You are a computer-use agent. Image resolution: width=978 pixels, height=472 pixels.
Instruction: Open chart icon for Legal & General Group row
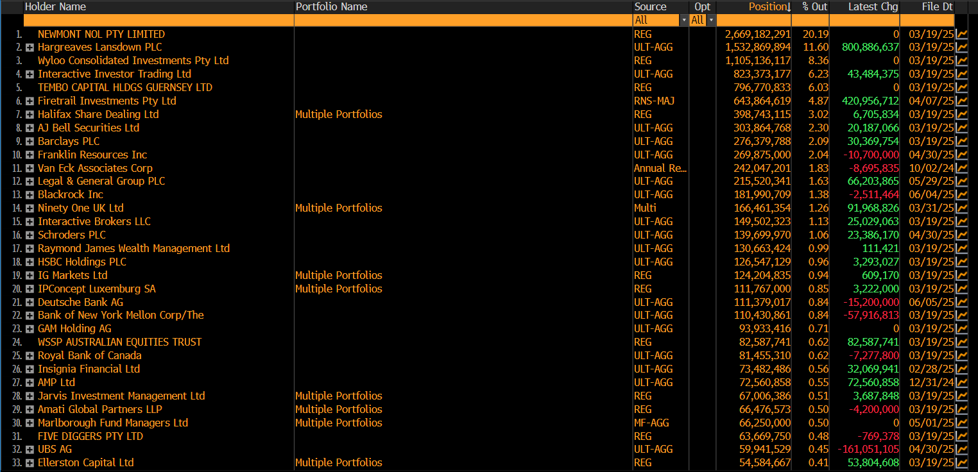click(961, 181)
